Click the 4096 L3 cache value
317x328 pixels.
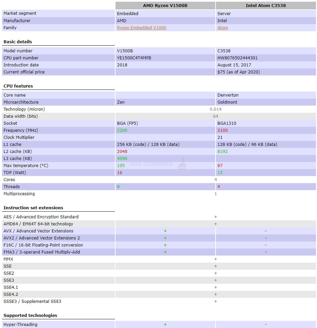point(122,159)
